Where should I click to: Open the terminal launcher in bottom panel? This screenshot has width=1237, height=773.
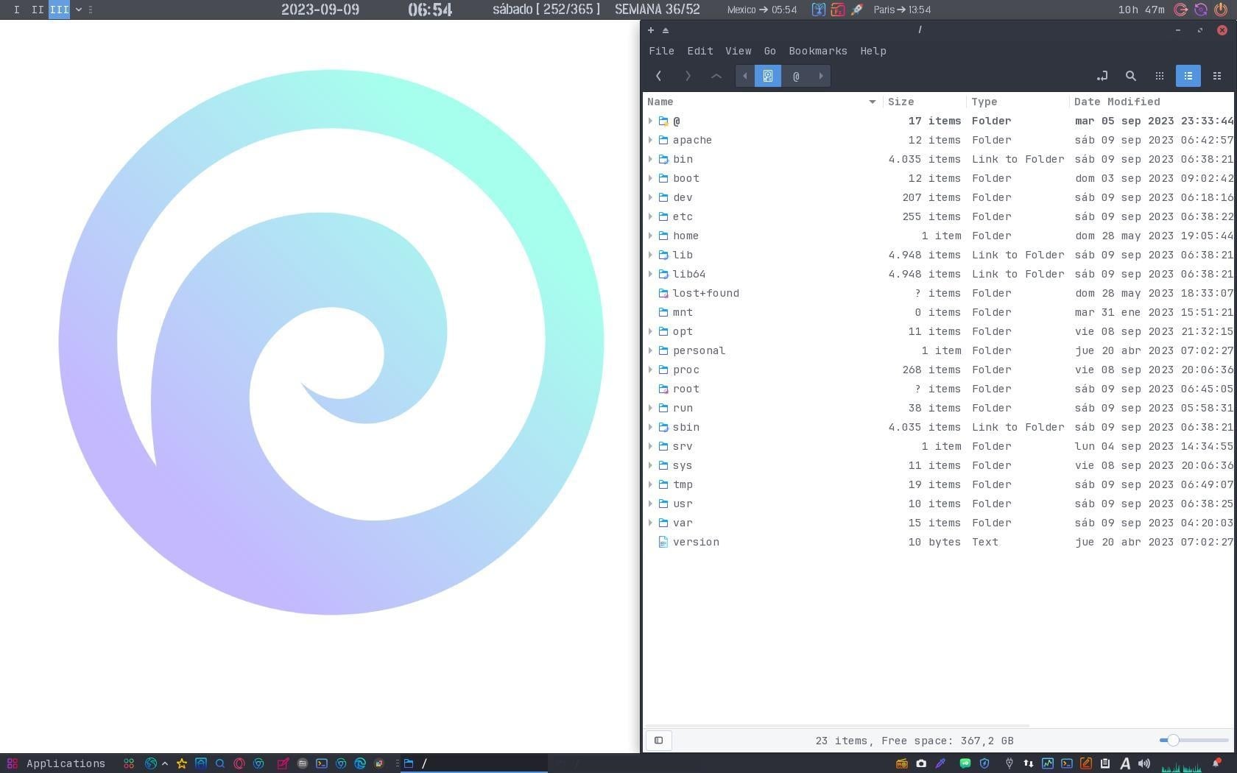pos(322,763)
